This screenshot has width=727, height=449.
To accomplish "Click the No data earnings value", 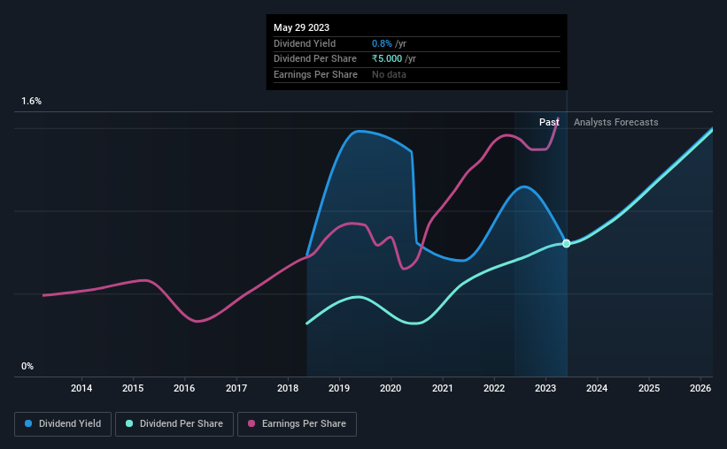I will click(x=389, y=74).
